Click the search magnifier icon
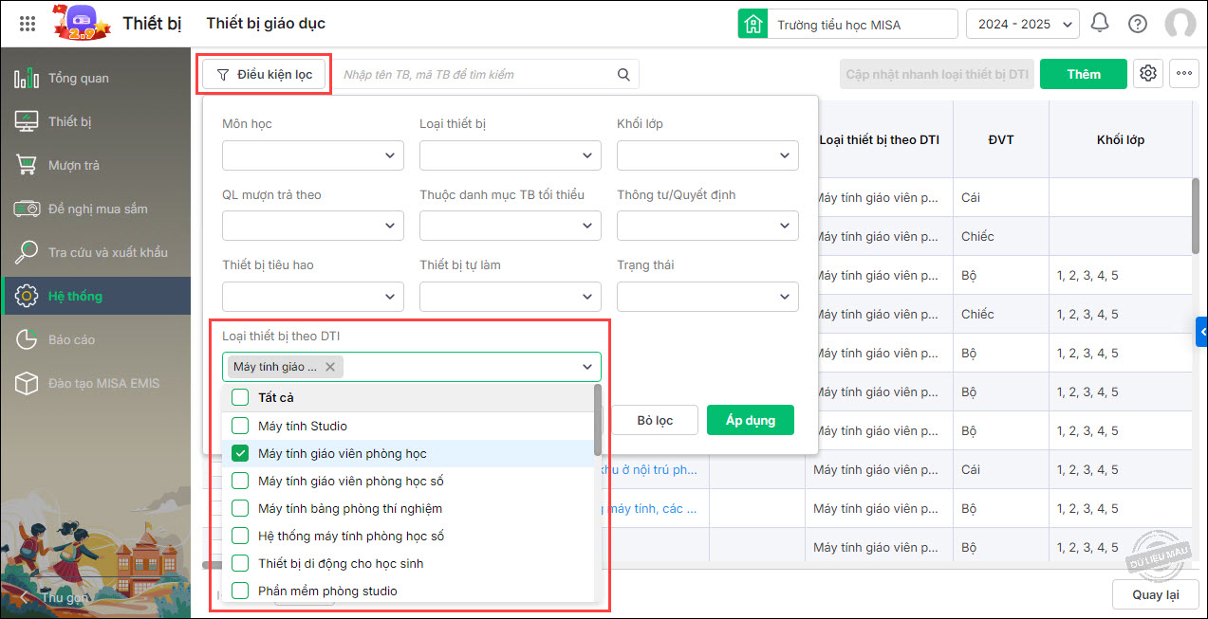Viewport: 1208px width, 619px height. pos(623,75)
